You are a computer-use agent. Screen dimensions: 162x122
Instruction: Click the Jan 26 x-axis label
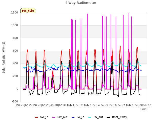click(x=20, y=105)
